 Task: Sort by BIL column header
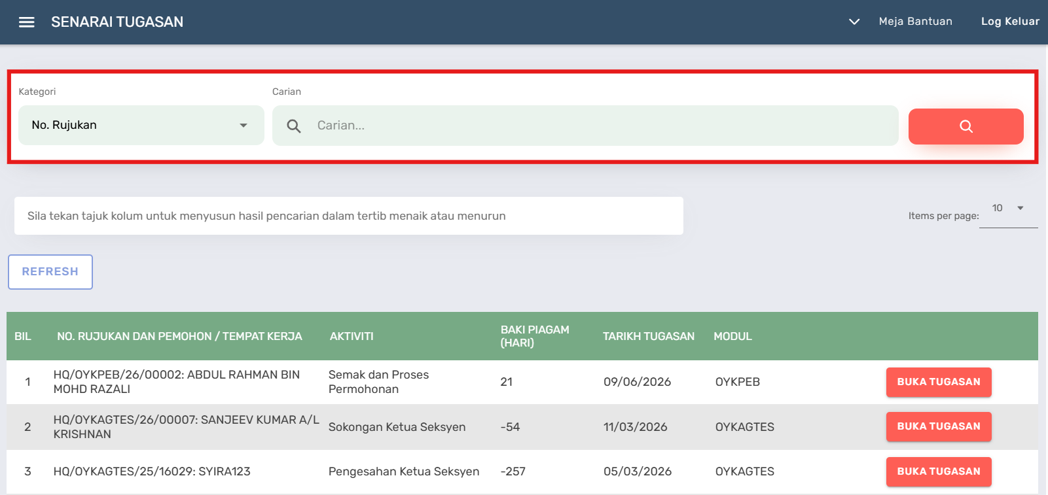[23, 336]
